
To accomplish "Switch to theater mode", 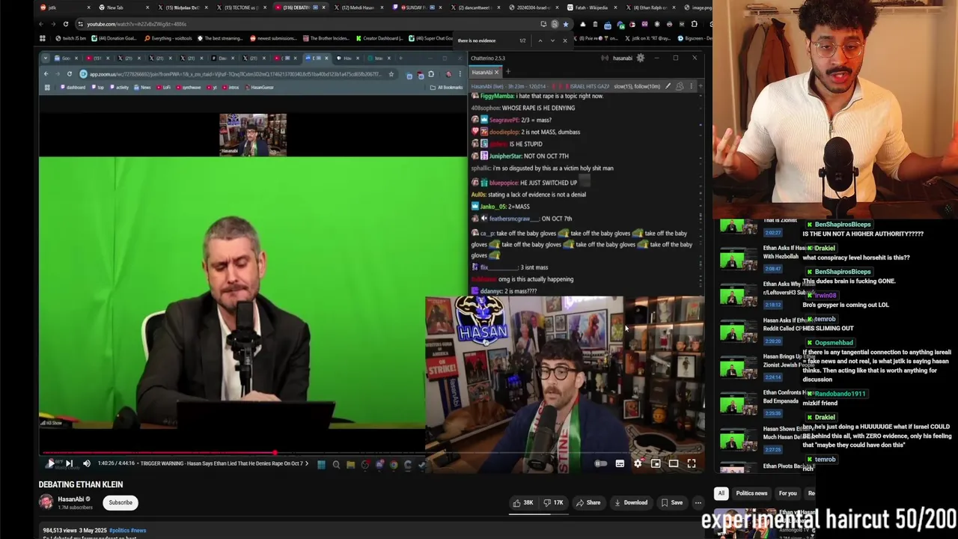I will pos(674,464).
